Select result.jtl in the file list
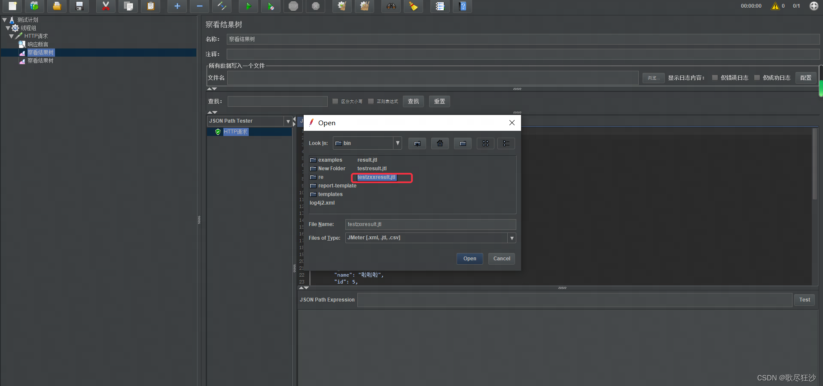Image resolution: width=823 pixels, height=386 pixels. point(367,160)
